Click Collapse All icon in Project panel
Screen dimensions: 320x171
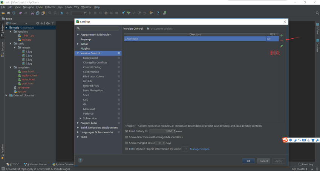tap(42, 23)
